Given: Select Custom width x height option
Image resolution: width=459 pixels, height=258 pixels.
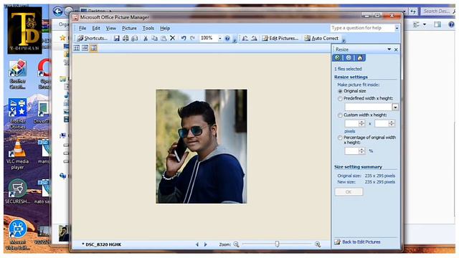Looking at the screenshot, I should (340, 115).
